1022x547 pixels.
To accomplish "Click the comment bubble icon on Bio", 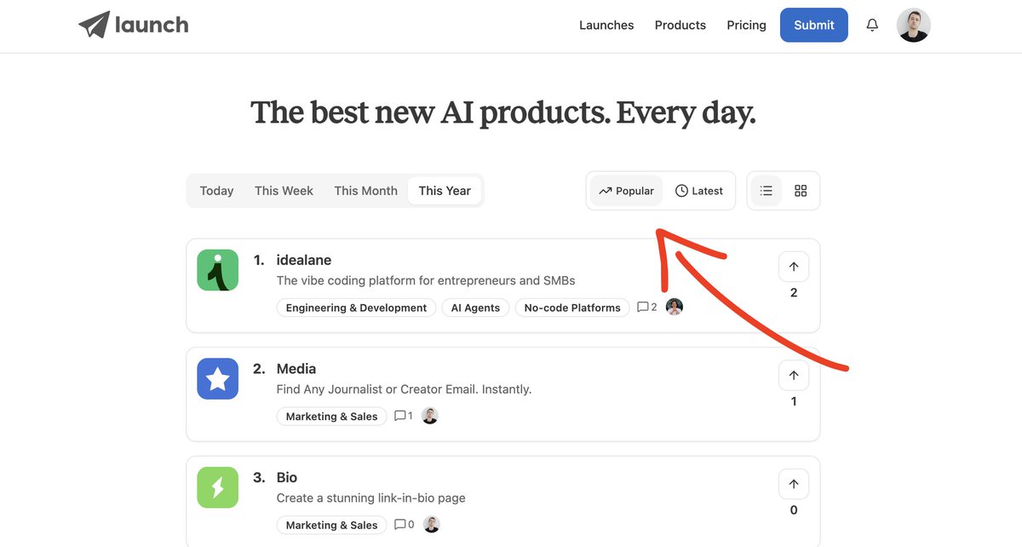I will (400, 524).
